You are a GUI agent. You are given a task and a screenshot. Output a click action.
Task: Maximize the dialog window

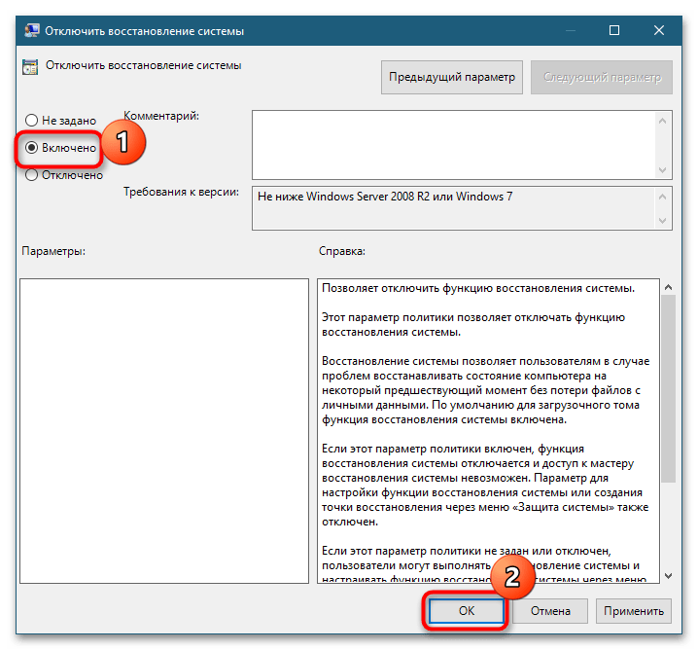coord(614,30)
